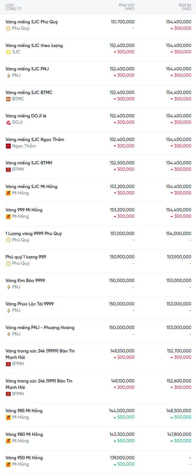Click PNJ logo under Vàng miếng SJC PNJ
The width and height of the screenshot is (196, 474).
[x=8, y=75]
